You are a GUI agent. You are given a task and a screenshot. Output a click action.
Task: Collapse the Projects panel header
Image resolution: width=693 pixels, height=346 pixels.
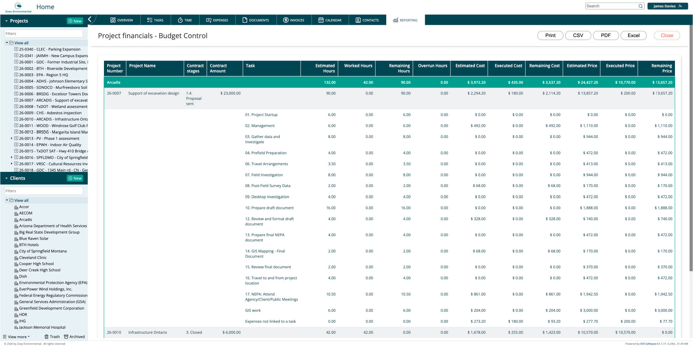(6, 21)
